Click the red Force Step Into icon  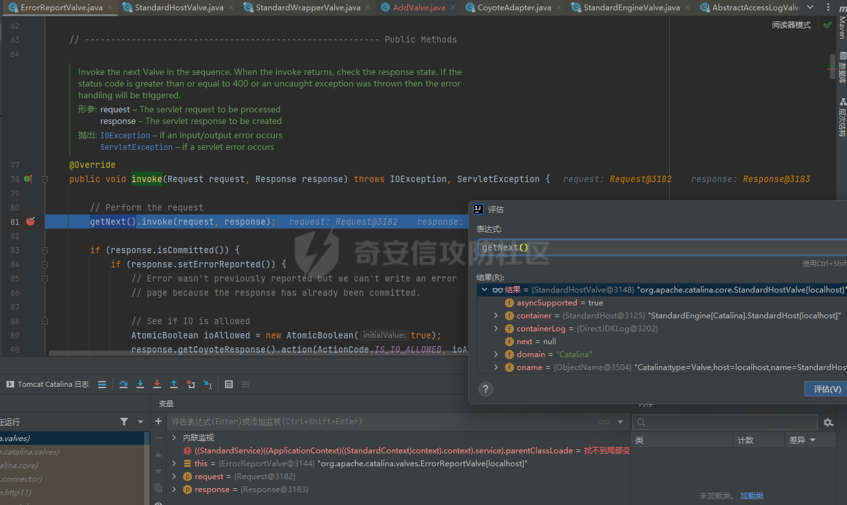157,384
